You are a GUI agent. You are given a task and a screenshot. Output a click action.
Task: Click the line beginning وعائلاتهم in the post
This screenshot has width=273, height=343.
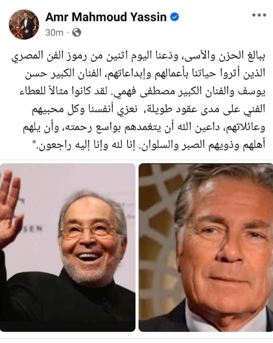[144, 127]
